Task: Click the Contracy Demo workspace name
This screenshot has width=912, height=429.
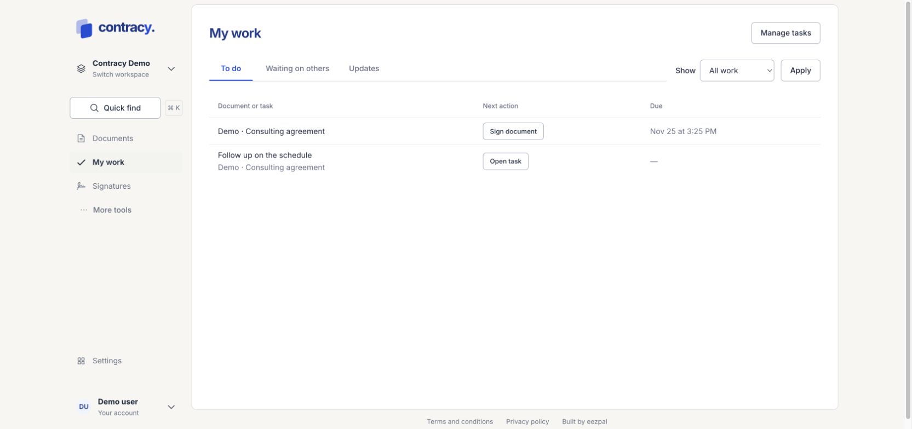Action: (121, 63)
